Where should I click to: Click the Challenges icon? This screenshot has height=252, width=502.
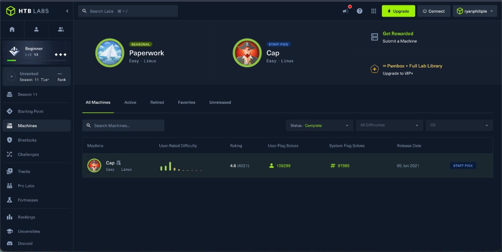(10, 154)
